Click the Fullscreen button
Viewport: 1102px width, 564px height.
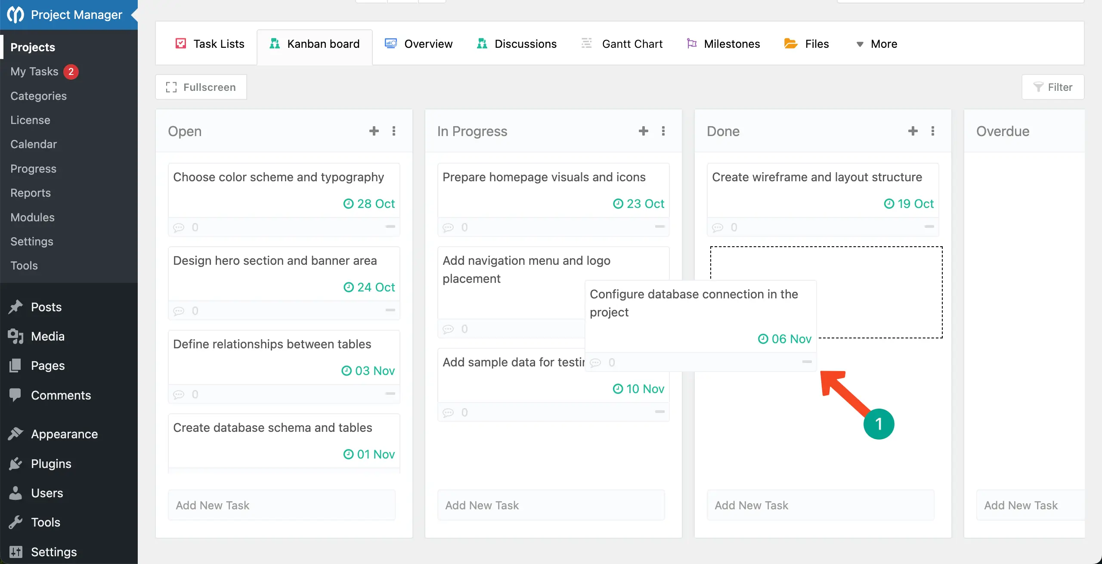tap(201, 87)
